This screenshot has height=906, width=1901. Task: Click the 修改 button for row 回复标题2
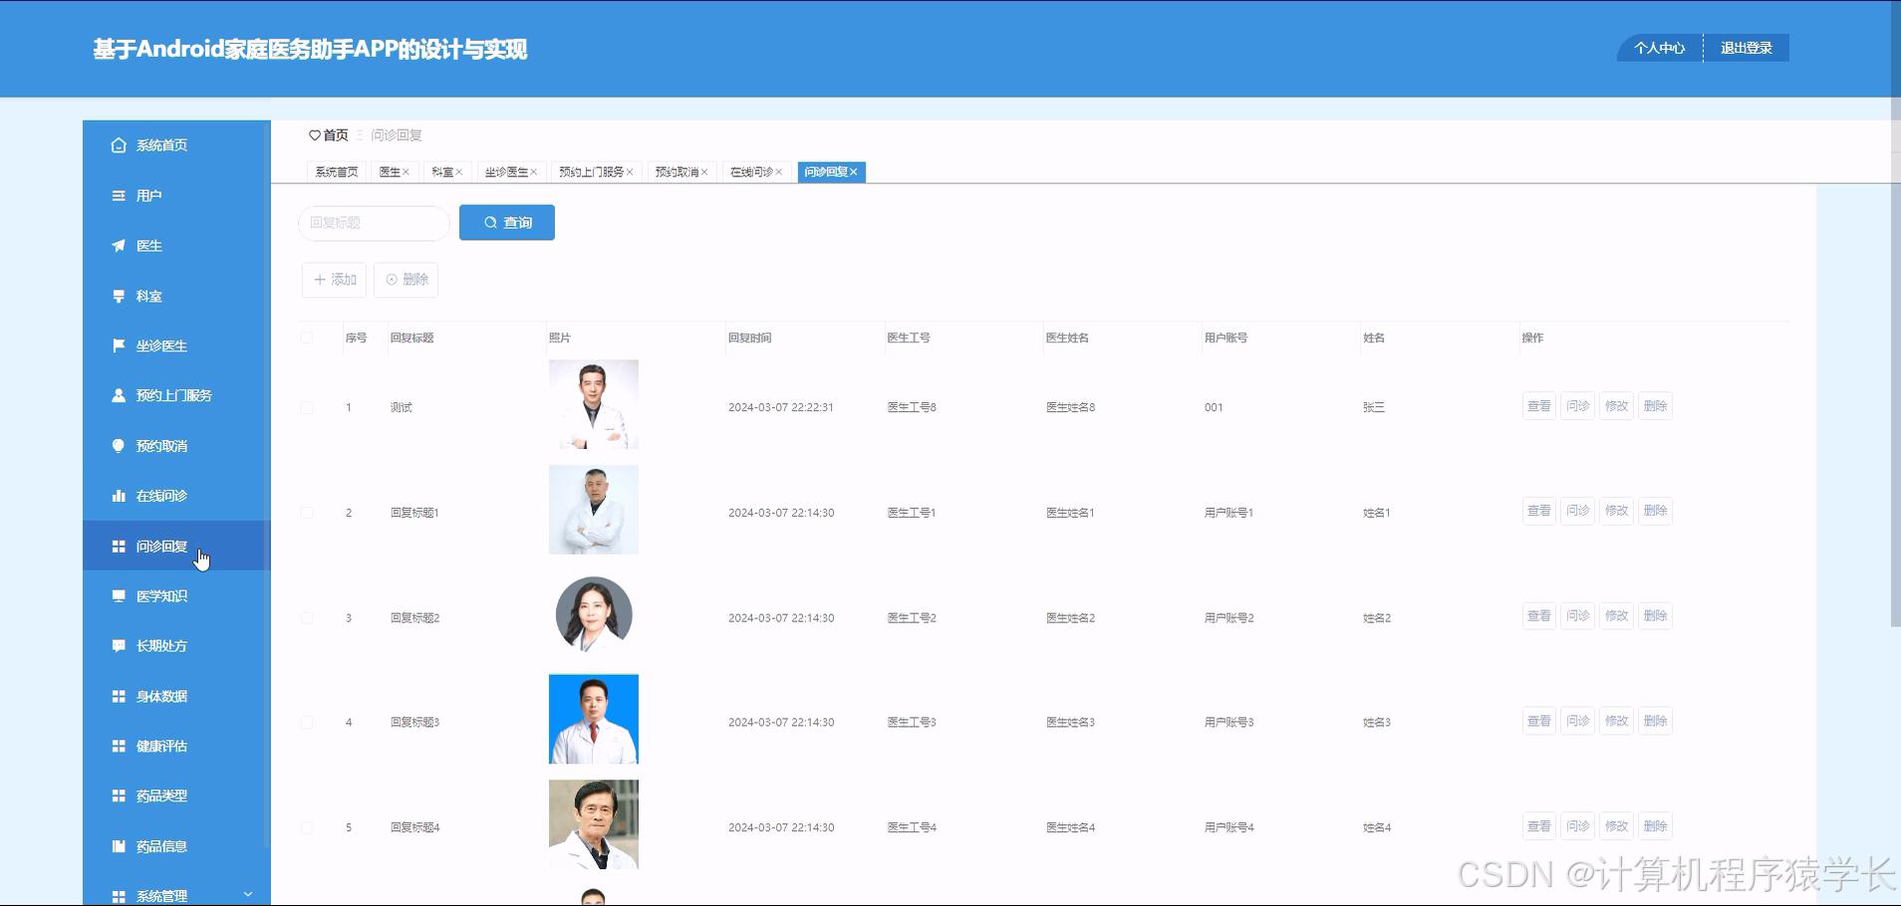(1617, 616)
